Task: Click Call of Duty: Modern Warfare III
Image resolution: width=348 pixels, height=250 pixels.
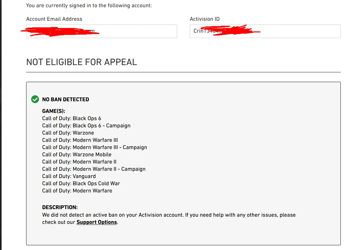Action: (80, 140)
